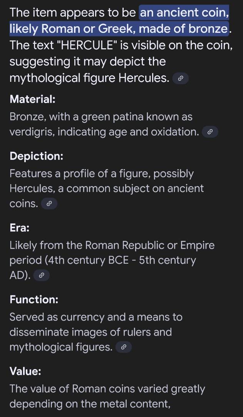This screenshot has width=243, height=417.
Task: Select the 'Material:' heading
Action: pos(33,99)
